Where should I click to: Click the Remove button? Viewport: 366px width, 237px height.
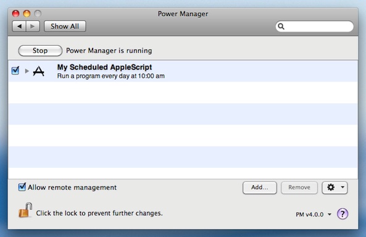pos(299,188)
